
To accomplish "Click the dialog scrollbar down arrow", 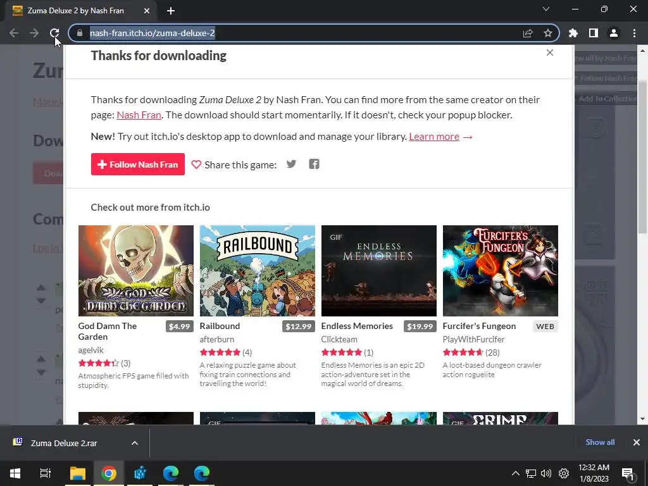I will pos(642,419).
